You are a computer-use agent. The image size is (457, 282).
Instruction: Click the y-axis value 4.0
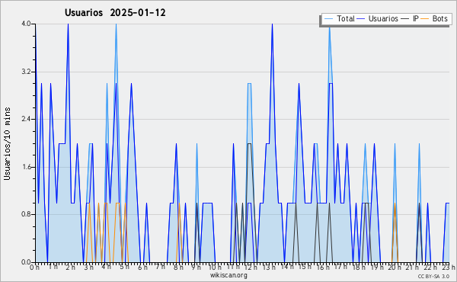tap(26, 24)
